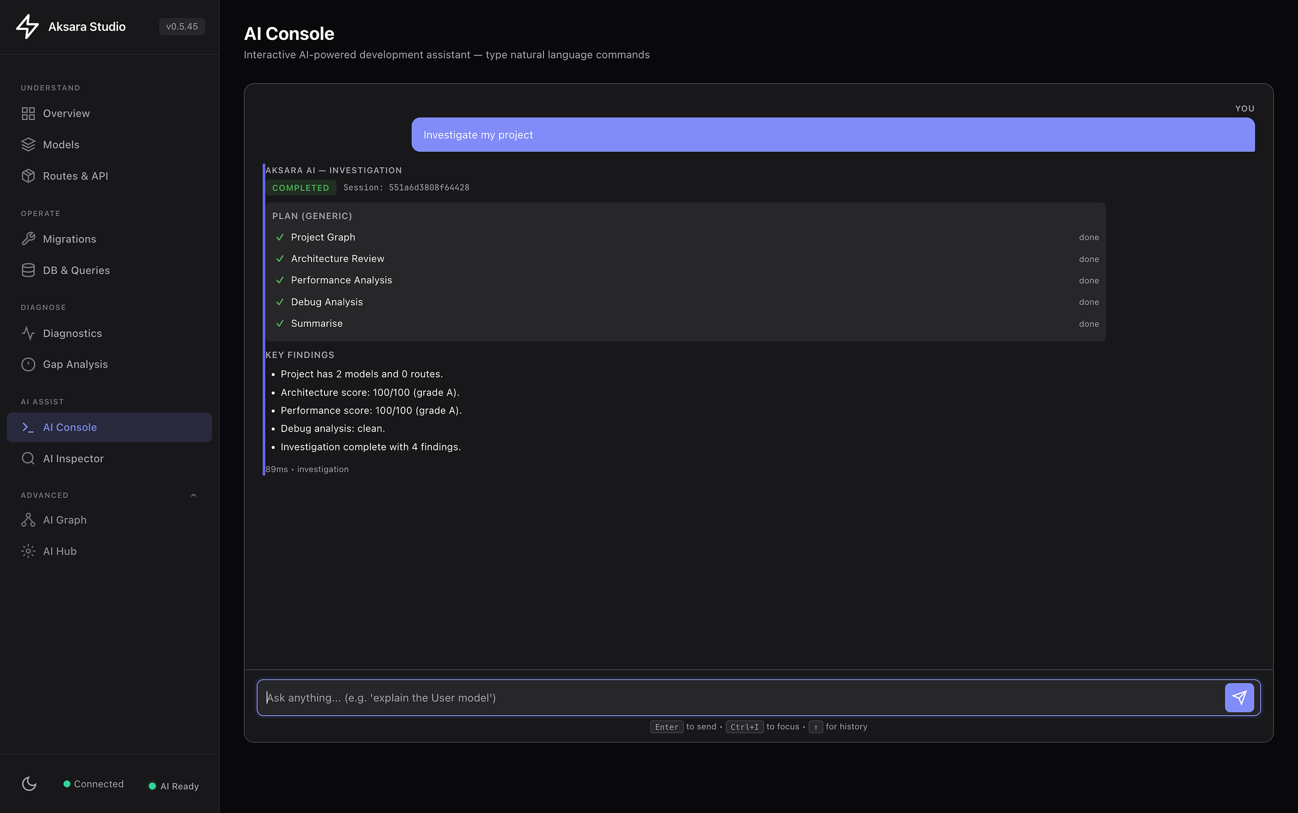Click the PLAN (GENERIC) heading
Viewport: 1298px width, 813px height.
[312, 216]
